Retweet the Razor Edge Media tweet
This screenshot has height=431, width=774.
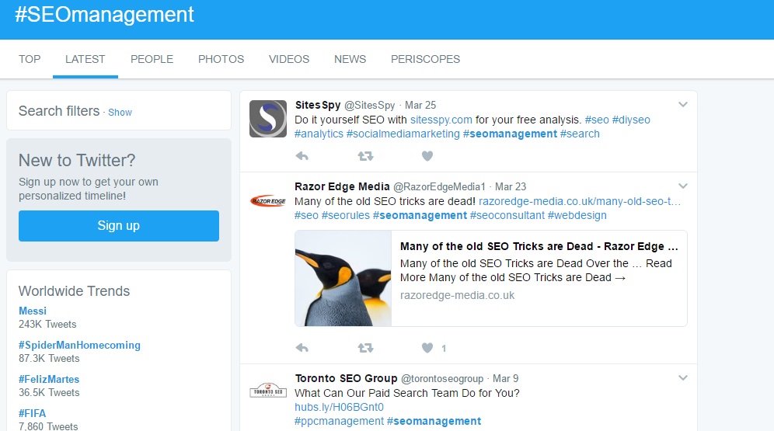pos(365,348)
